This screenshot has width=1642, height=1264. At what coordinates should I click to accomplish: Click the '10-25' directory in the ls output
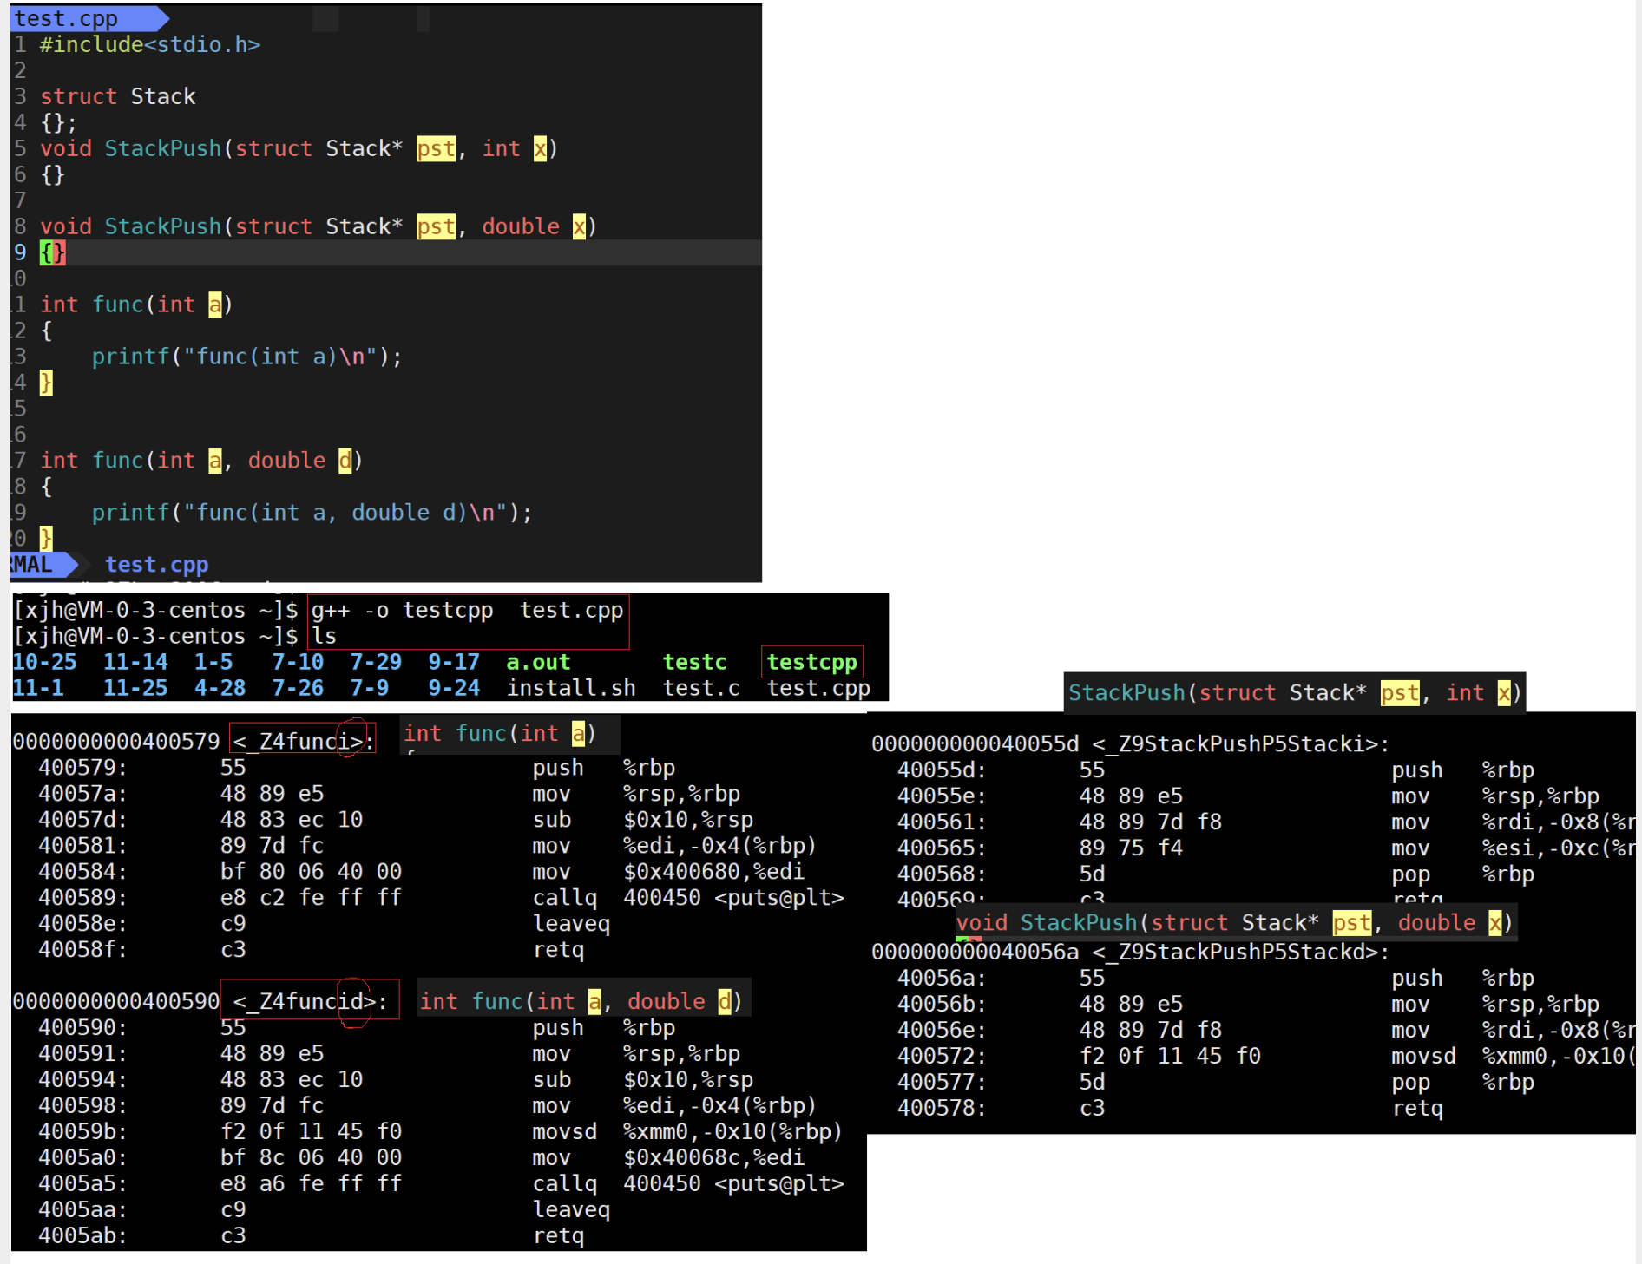click(45, 662)
